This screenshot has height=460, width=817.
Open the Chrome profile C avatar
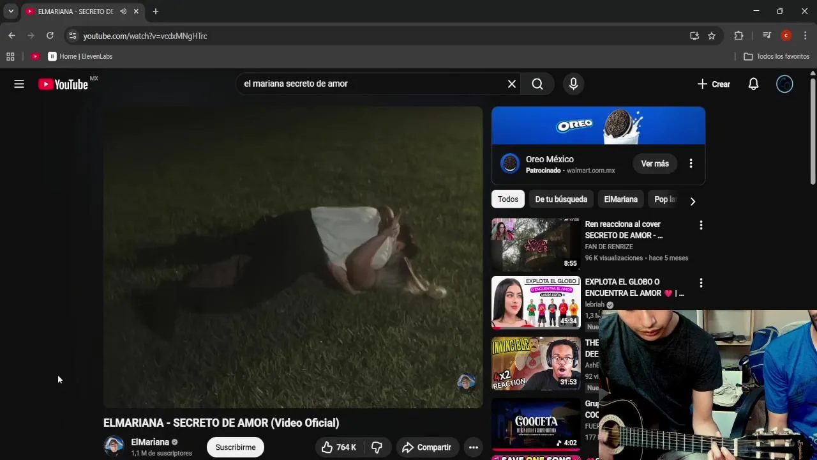tap(786, 36)
